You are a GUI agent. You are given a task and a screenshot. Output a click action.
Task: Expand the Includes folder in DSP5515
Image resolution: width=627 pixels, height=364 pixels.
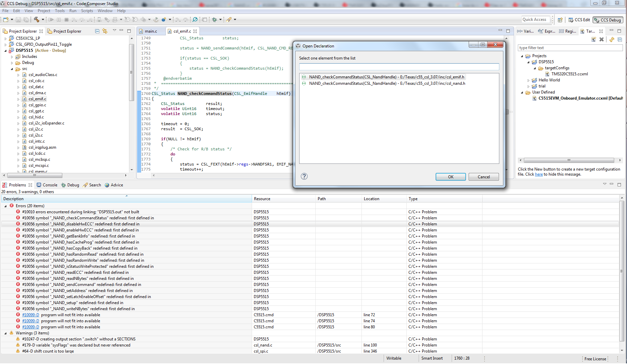pyautogui.click(x=12, y=57)
